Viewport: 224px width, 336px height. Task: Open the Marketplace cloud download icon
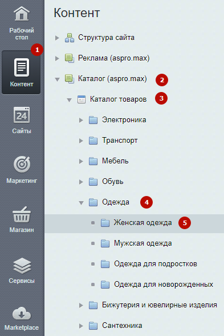click(22, 314)
